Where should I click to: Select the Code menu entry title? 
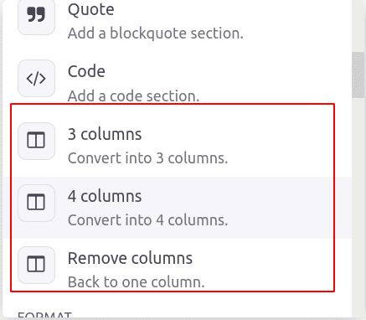click(86, 71)
